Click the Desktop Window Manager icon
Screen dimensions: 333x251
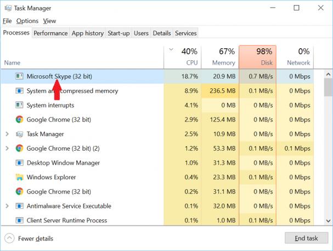coord(19,163)
